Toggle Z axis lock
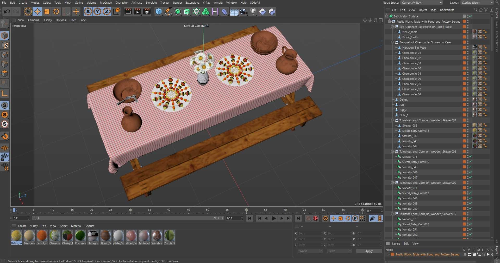500x263 pixels. pos(107,11)
